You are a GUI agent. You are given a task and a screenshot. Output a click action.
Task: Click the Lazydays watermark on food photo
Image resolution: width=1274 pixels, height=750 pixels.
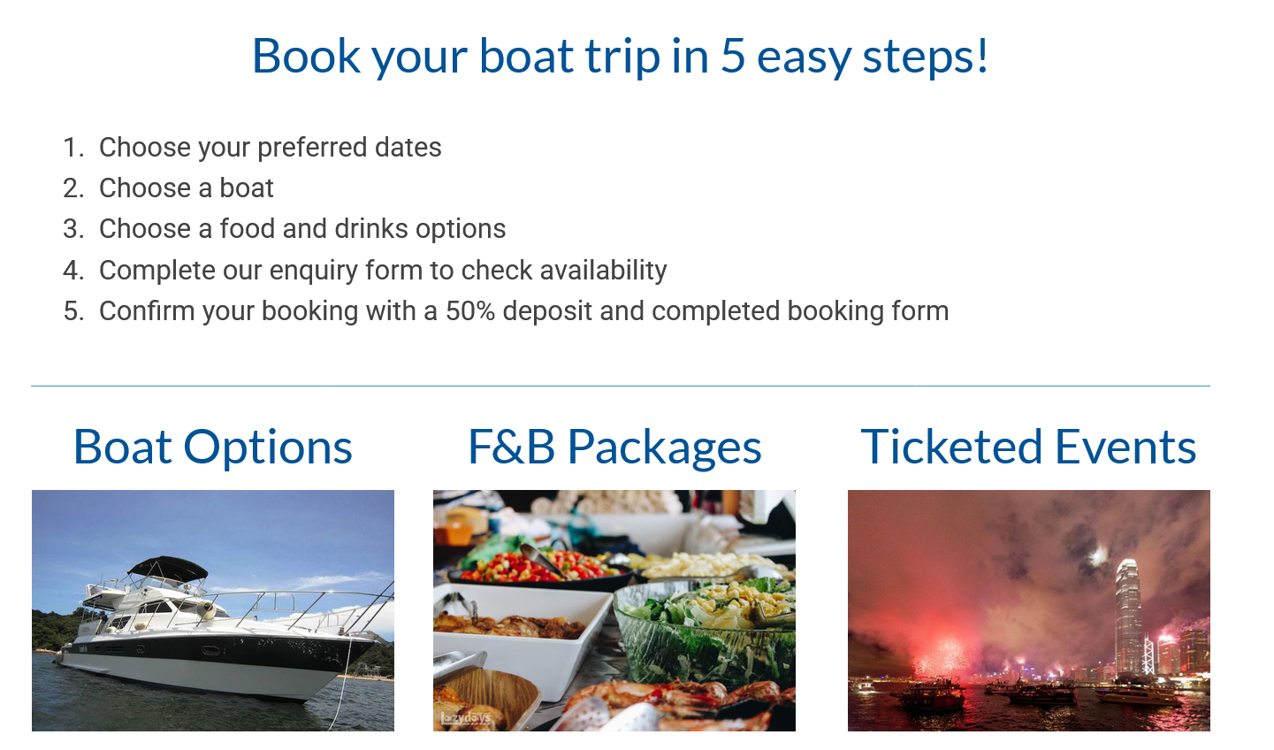466,718
